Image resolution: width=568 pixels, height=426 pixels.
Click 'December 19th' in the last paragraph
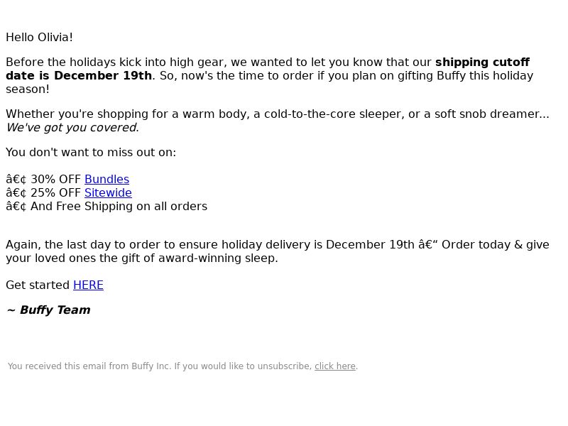[x=370, y=244]
